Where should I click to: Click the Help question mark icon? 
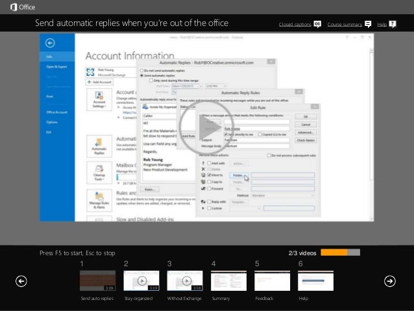tap(393, 24)
